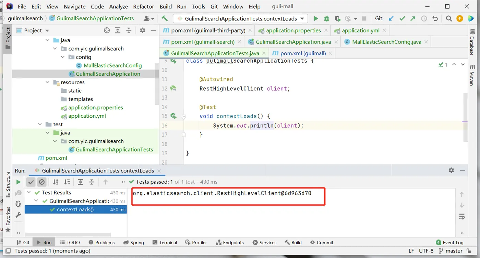Collapse the resources folder in tree
The image size is (480, 258).
click(x=48, y=82)
